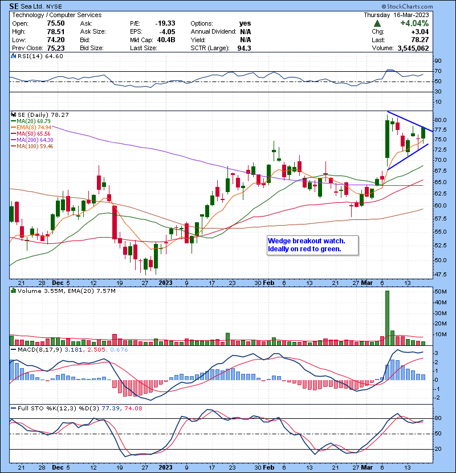Click the 47.5 price axis label
Image resolution: width=456 pixels, height=473 pixels.
pos(440,275)
